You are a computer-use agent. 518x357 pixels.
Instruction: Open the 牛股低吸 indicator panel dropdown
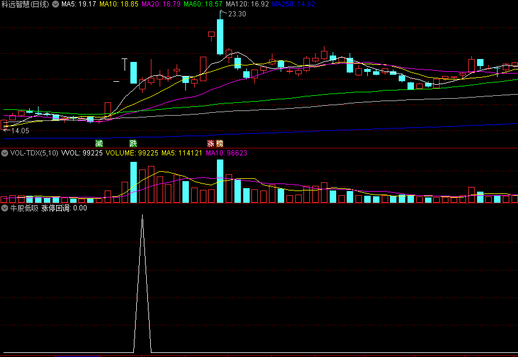[x=5, y=208]
